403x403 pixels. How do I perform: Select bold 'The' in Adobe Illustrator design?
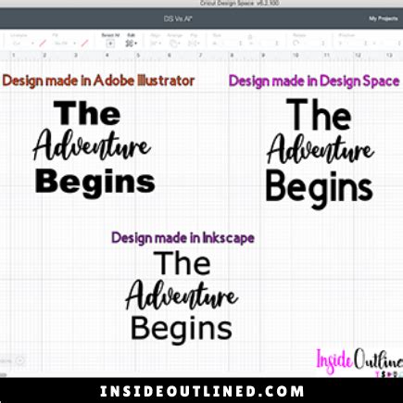click(87, 113)
